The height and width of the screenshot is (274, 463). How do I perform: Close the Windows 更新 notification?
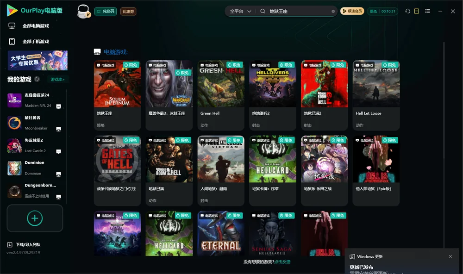(x=450, y=256)
